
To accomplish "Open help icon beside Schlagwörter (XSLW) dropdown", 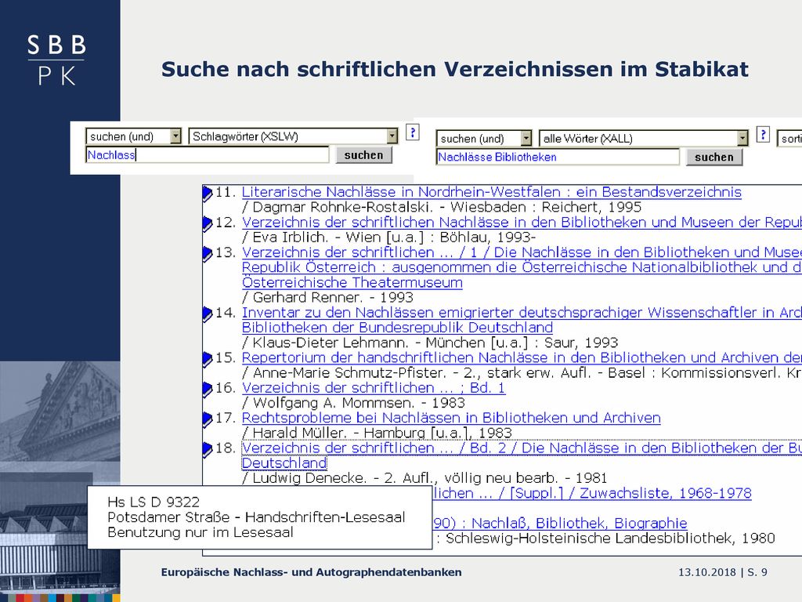I will [x=412, y=132].
